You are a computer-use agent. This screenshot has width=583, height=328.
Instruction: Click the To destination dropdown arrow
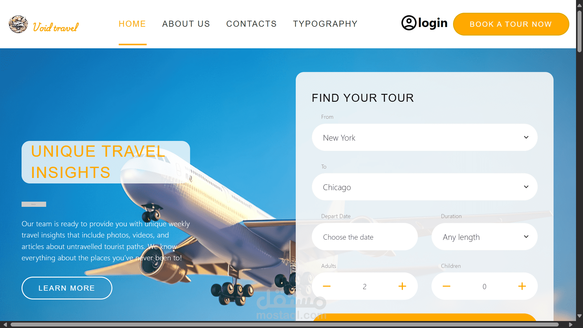pyautogui.click(x=526, y=186)
